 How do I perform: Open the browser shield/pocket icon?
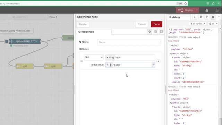point(208,3)
